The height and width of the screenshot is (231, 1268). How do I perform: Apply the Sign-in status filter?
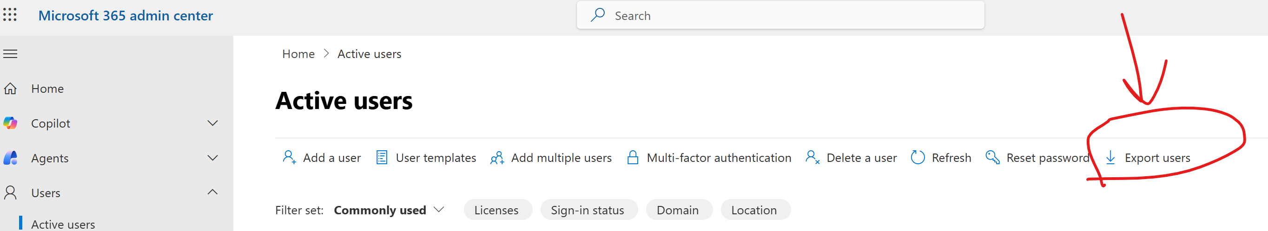tap(588, 210)
